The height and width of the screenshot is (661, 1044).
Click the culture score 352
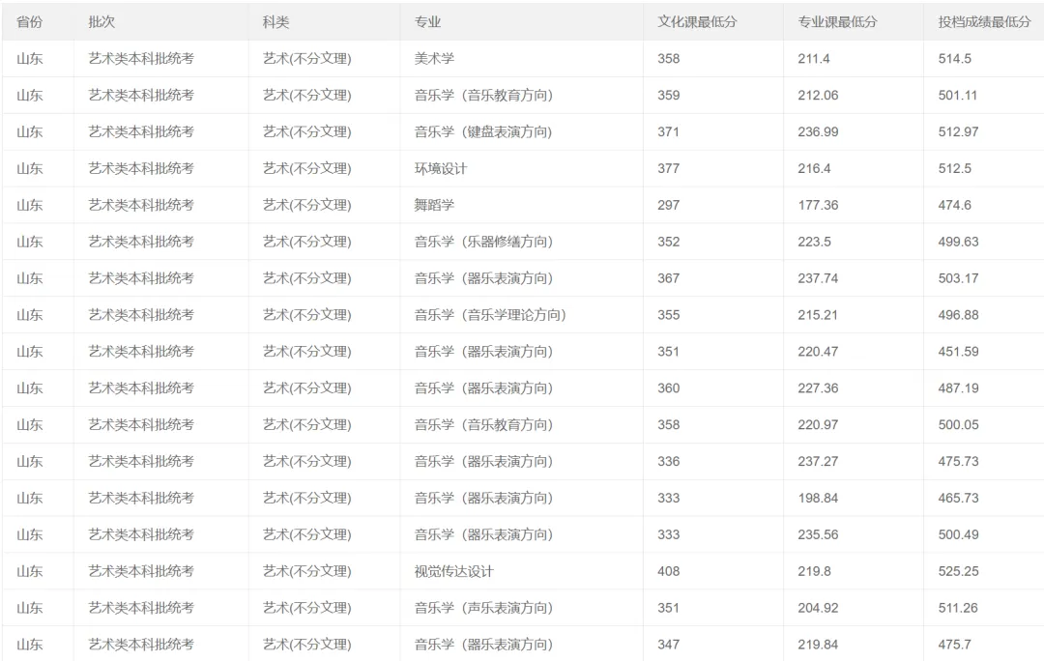coord(669,242)
